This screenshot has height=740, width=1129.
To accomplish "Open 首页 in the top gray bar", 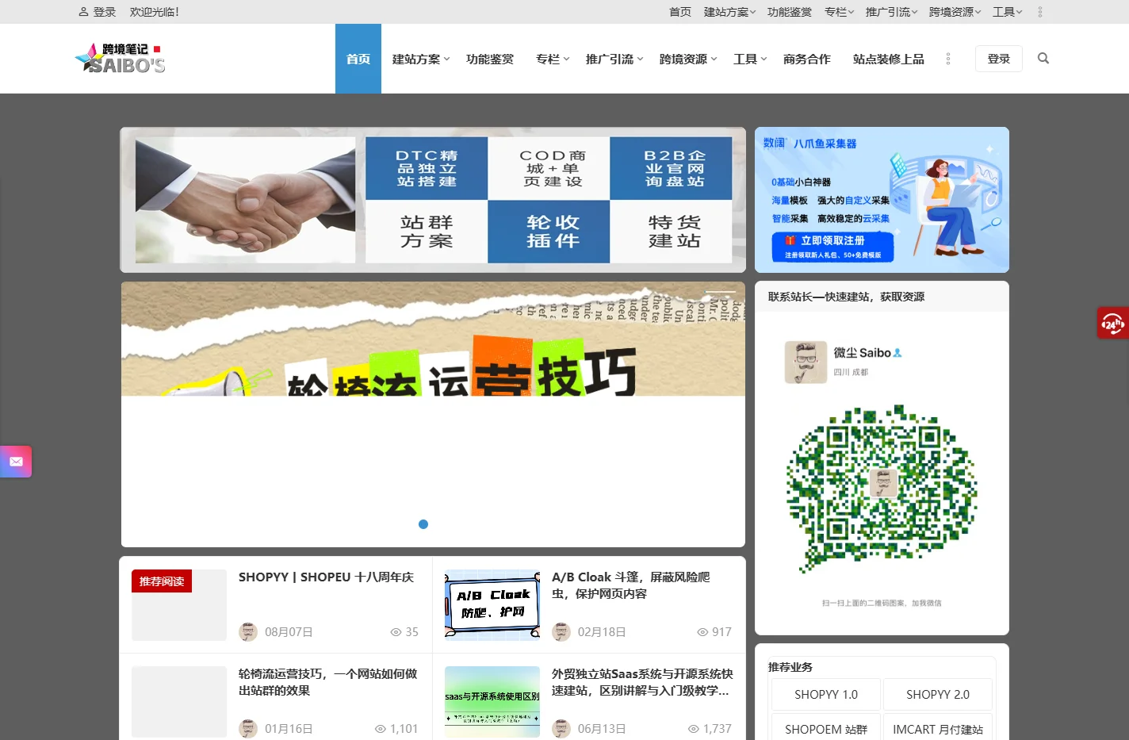I will [680, 12].
